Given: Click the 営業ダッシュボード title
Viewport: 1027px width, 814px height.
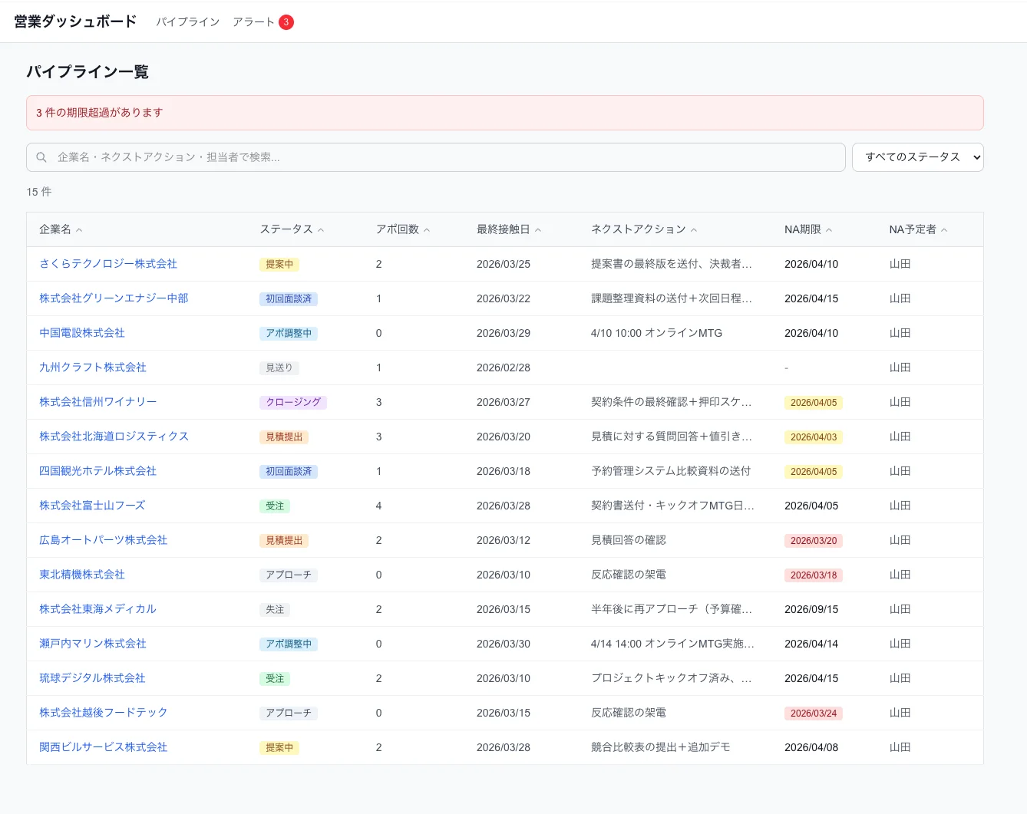Looking at the screenshot, I should [75, 21].
